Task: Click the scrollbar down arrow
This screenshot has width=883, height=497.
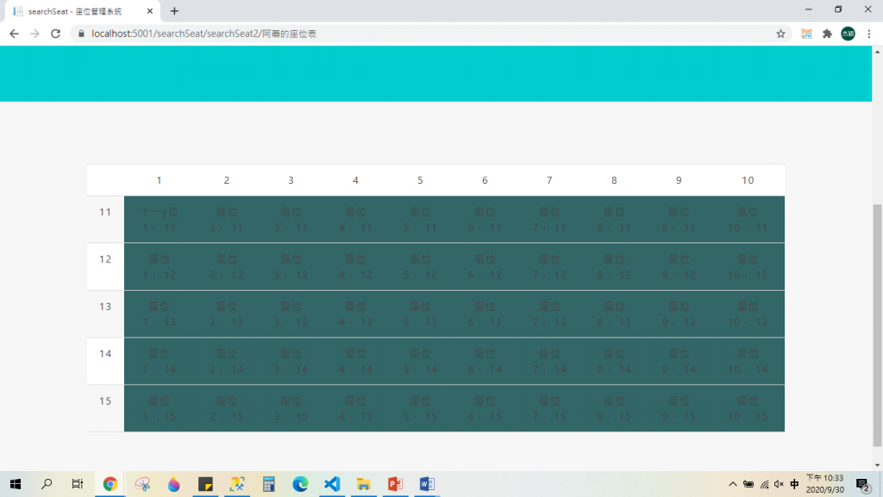Action: pos(877,465)
